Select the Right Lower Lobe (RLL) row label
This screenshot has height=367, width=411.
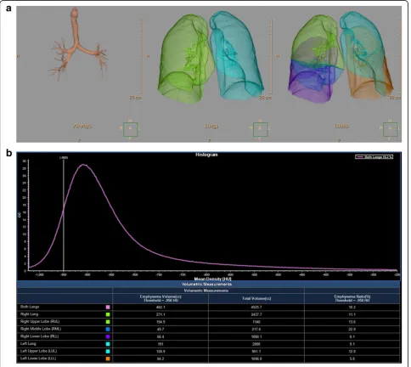pyautogui.click(x=40, y=336)
